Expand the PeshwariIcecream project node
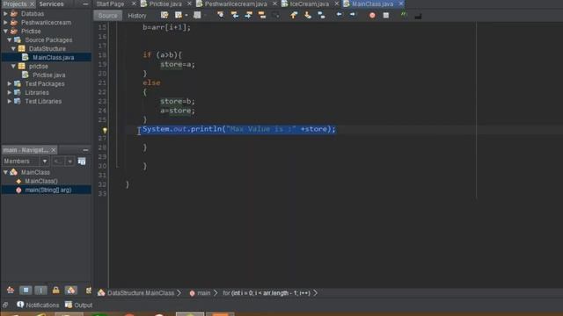563x316 pixels. point(5,23)
